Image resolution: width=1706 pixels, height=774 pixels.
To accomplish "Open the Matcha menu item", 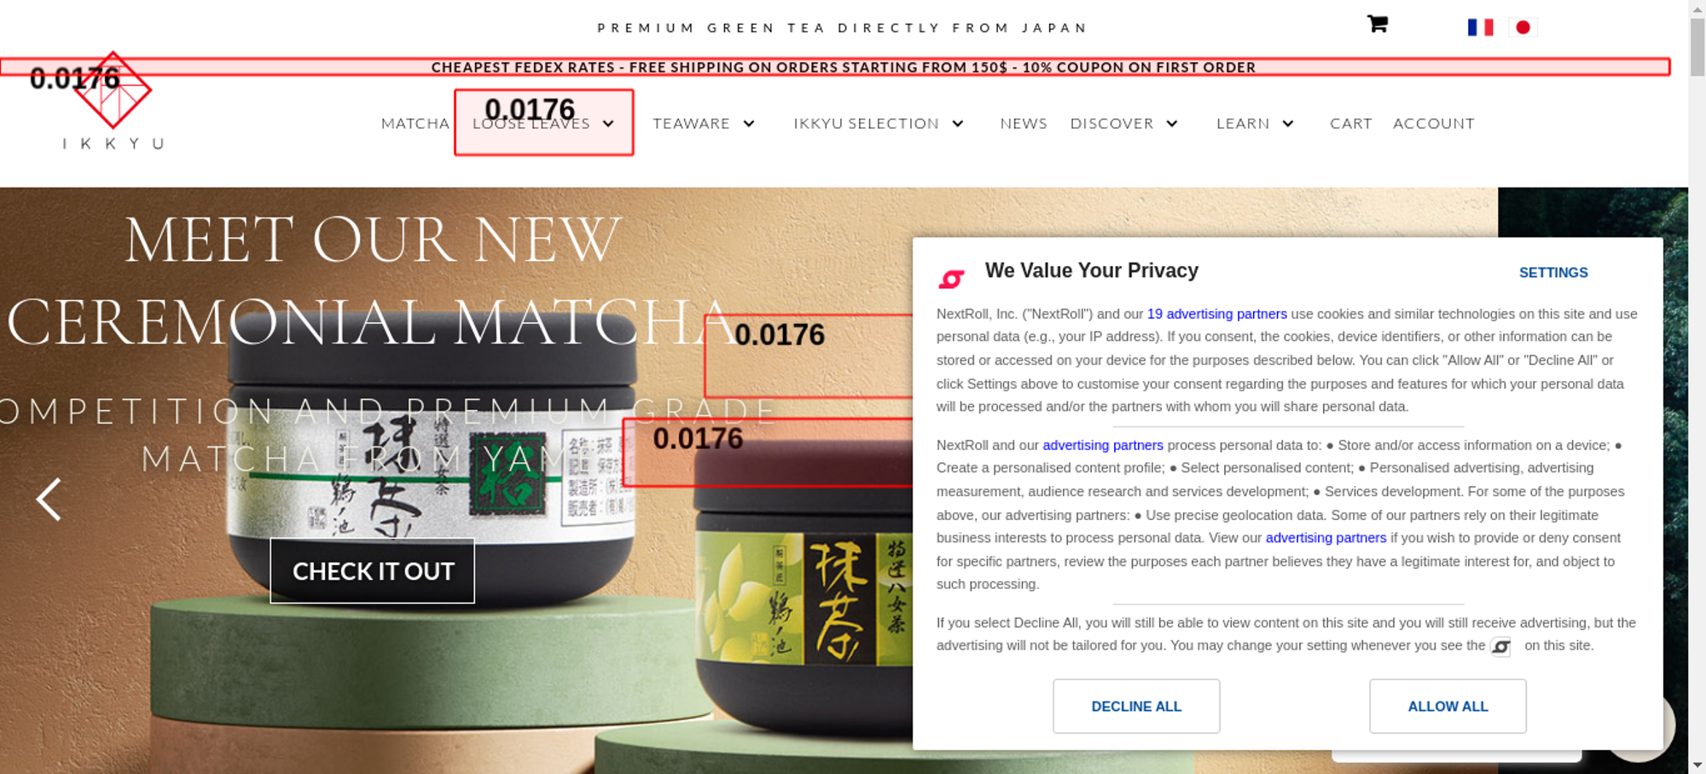I will [415, 124].
